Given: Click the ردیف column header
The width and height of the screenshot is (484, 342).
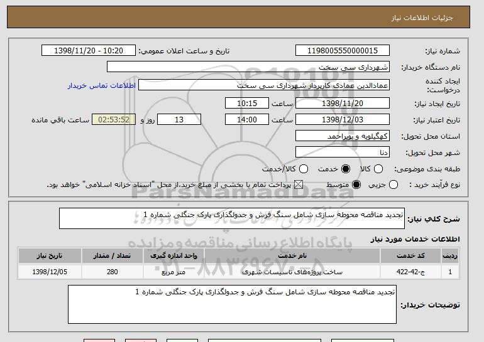Looking at the screenshot, I should click(x=450, y=256).
